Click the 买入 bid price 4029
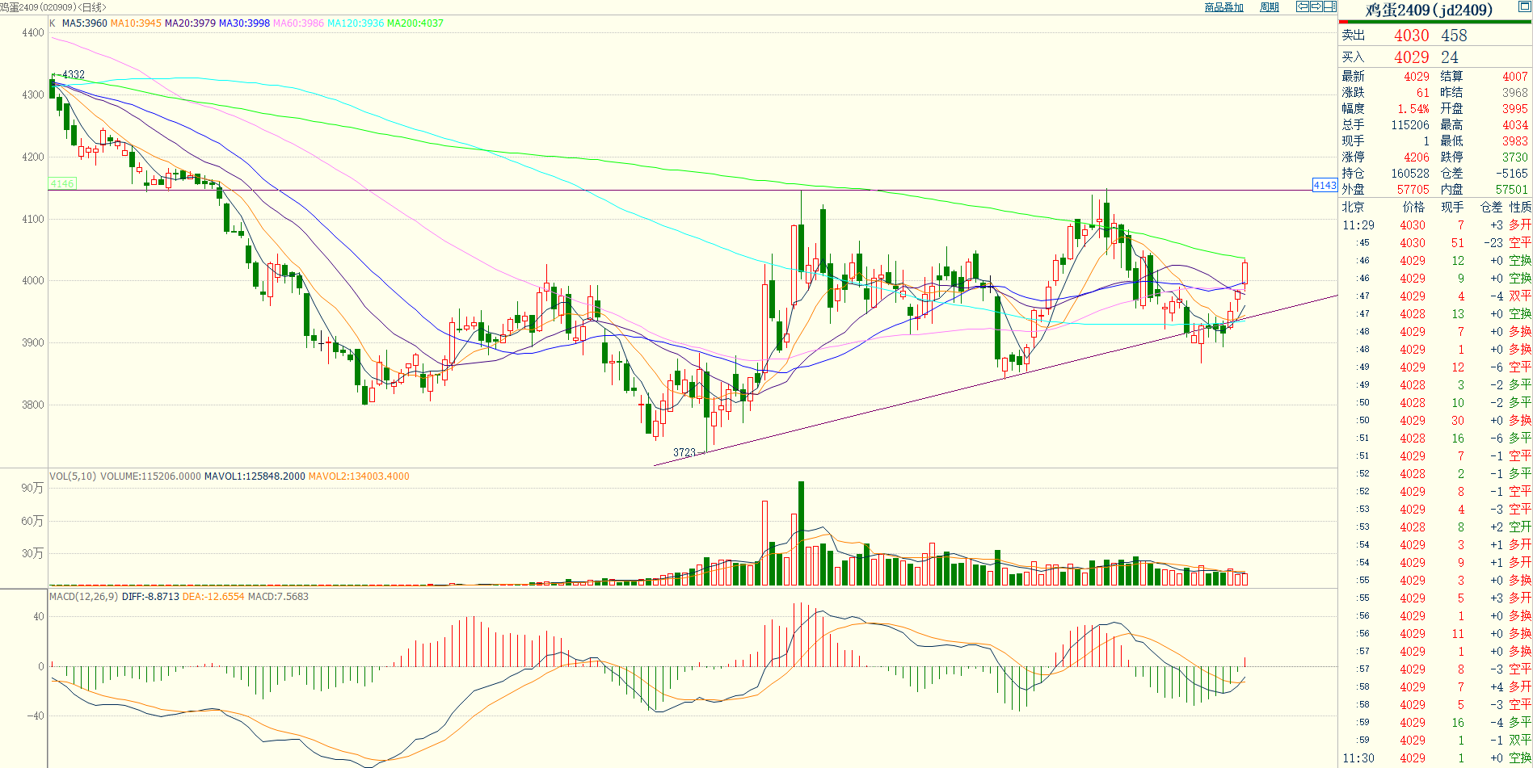 pyautogui.click(x=1412, y=57)
